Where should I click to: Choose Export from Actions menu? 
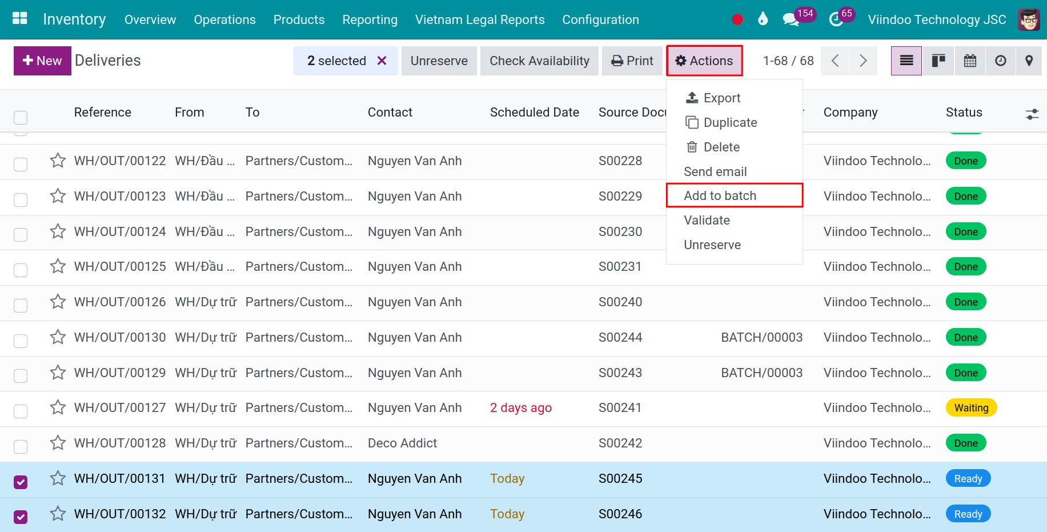[x=735, y=98]
